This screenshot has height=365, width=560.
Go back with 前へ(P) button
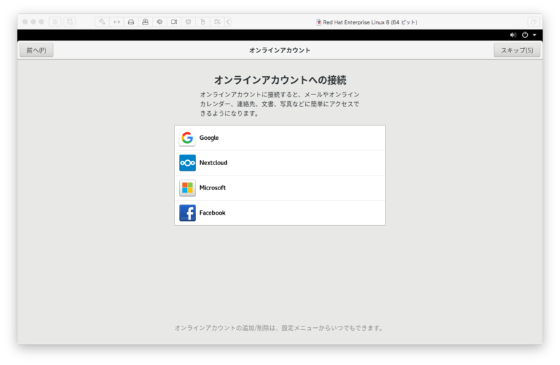coord(36,50)
